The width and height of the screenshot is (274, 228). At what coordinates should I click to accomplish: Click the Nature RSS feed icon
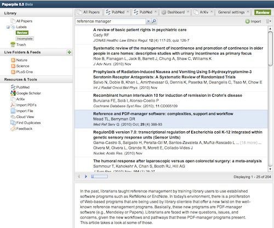pos(13,60)
